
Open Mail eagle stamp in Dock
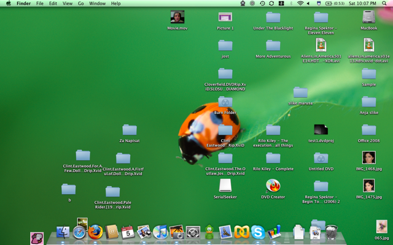[x=225, y=232]
